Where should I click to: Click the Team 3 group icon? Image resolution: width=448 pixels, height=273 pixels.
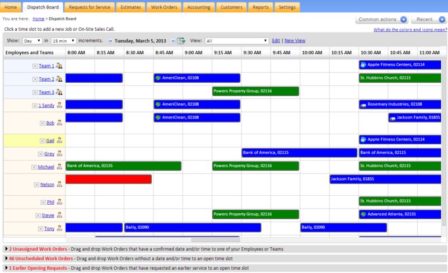[59, 92]
